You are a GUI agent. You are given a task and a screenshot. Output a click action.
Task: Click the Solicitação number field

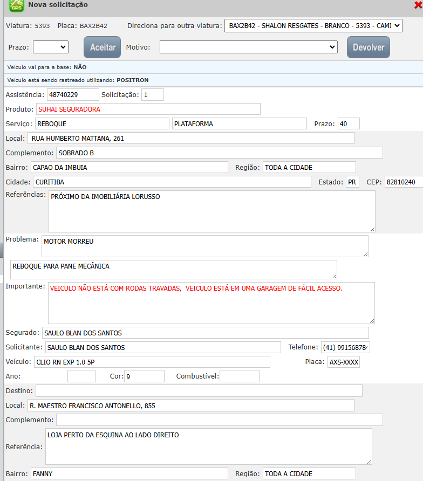tap(153, 95)
